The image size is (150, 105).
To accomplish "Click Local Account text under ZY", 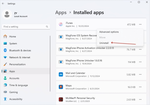I will coord(21,16).
